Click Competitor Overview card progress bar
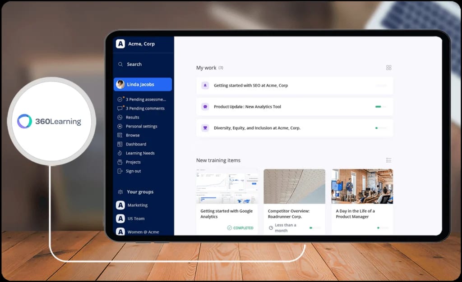 [x=315, y=227]
